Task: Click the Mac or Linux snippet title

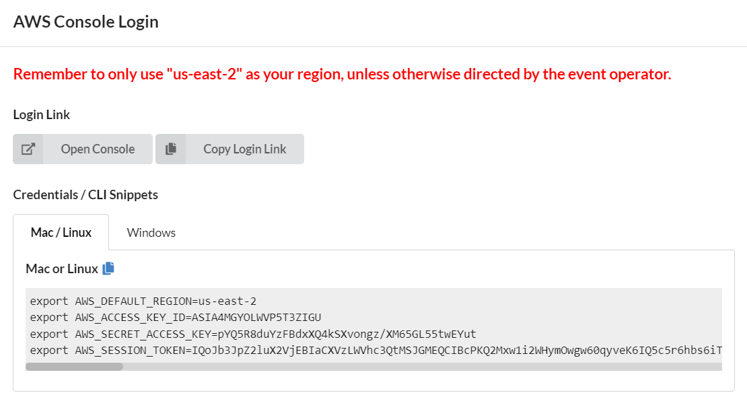Action: point(62,268)
